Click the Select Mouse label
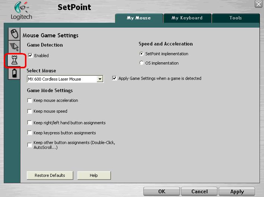 [x=41, y=71]
